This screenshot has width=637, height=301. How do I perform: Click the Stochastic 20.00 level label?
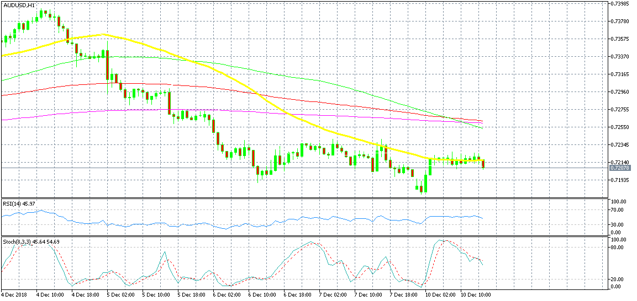point(616,279)
